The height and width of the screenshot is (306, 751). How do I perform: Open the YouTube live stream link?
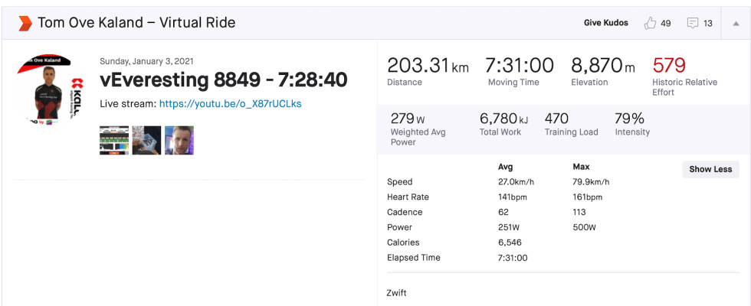(x=231, y=104)
